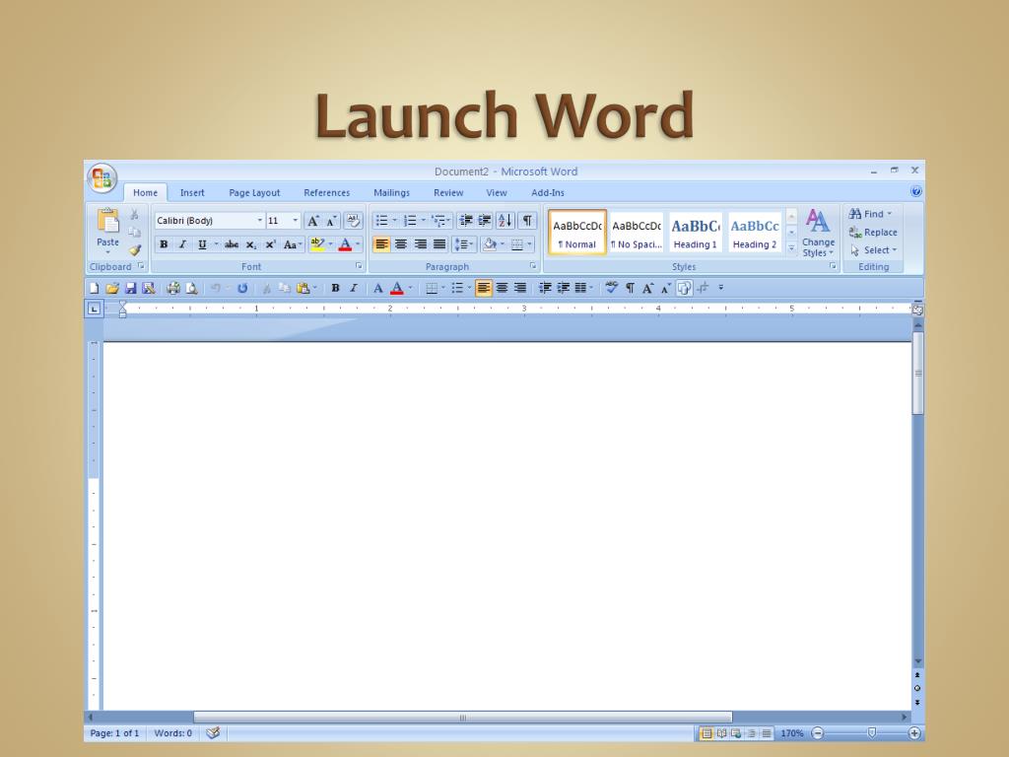Click Clear Formatting in the Font group
Viewport: 1009px width, 757px height.
coord(353,221)
